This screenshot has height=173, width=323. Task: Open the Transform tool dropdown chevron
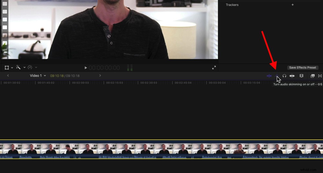[x=12, y=67]
